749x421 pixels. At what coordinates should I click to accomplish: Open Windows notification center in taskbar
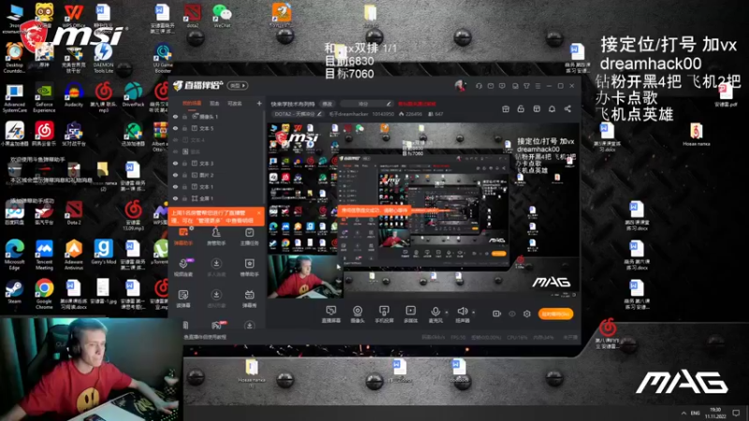click(x=736, y=413)
